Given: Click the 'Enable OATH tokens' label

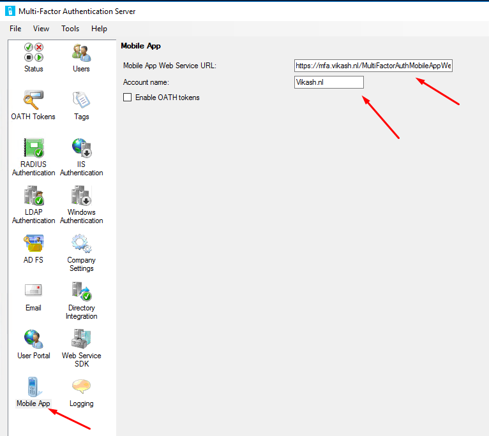Looking at the screenshot, I should pyautogui.click(x=167, y=98).
